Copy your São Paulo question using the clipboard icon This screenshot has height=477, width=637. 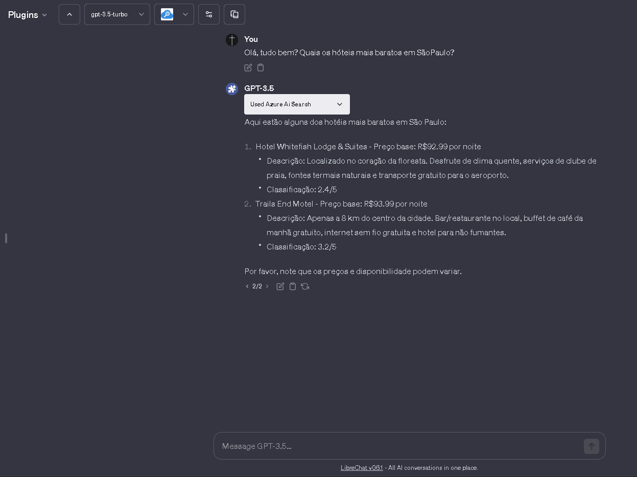(x=261, y=67)
